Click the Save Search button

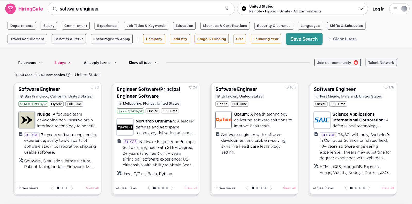(x=304, y=39)
